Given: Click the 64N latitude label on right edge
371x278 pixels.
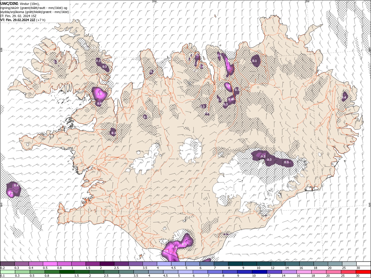Looking at the screenshot, I should click(x=370, y=204).
